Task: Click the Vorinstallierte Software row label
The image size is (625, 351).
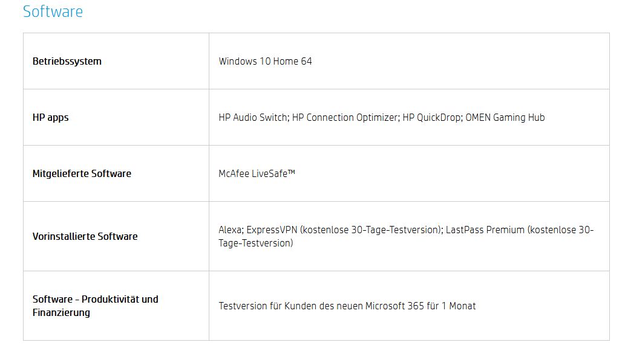Action: point(85,236)
